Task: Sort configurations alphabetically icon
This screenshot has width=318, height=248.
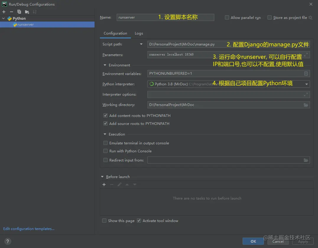Action: pos(35,12)
